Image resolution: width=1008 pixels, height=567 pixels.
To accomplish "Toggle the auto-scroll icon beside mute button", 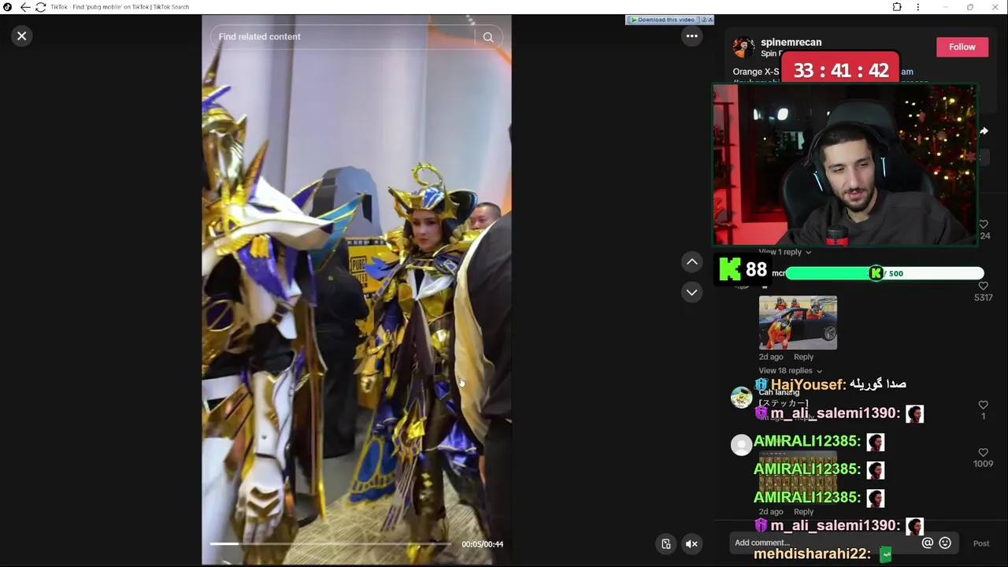I will 666,543.
